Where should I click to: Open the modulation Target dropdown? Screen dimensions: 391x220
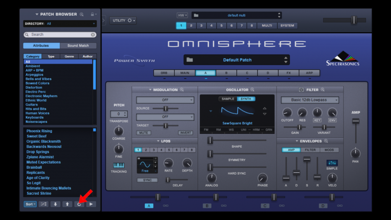pos(165,117)
